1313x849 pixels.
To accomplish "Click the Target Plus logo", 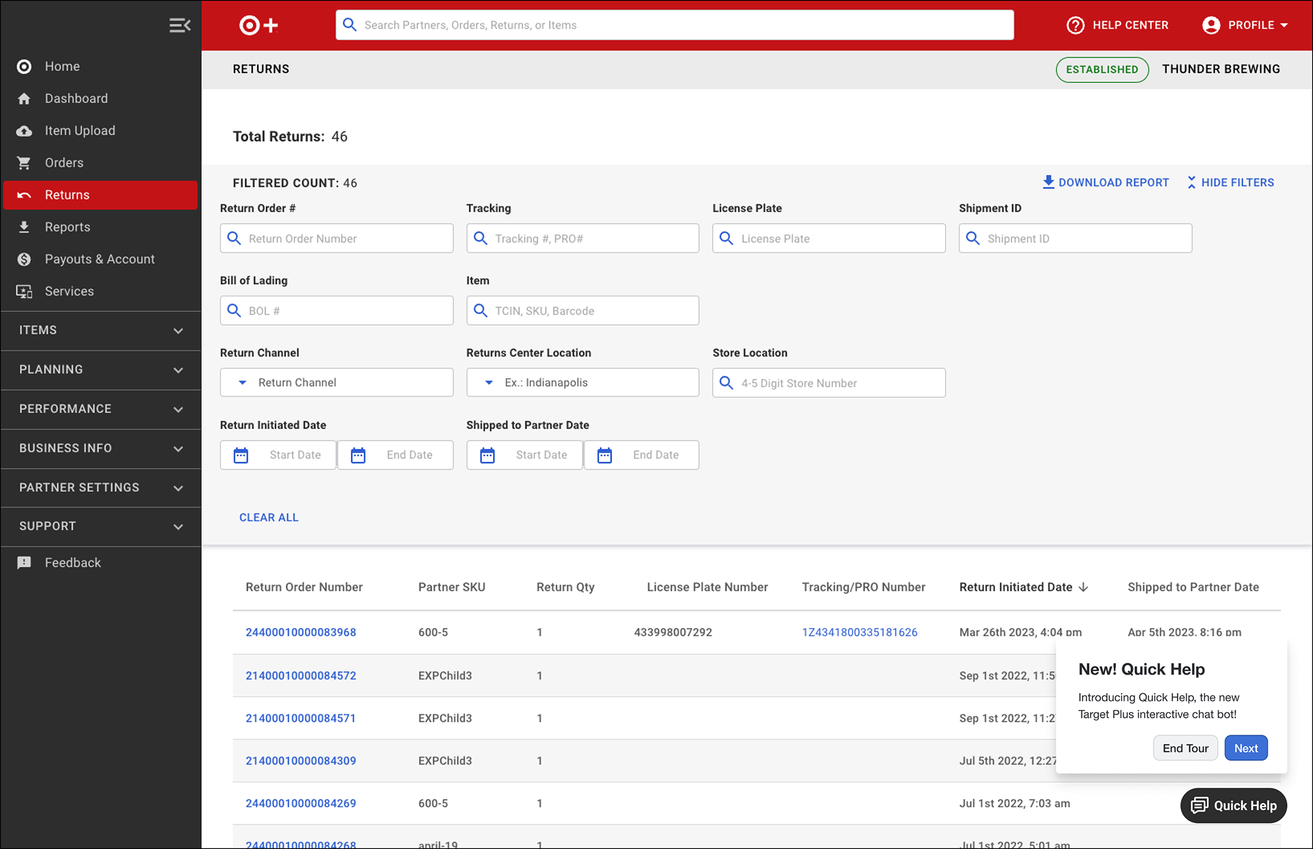I will click(x=258, y=25).
